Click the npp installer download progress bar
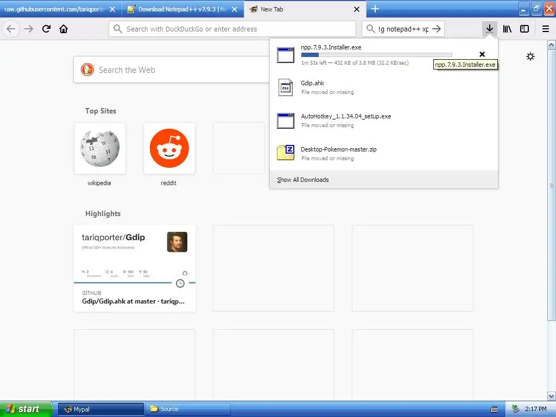 point(377,55)
